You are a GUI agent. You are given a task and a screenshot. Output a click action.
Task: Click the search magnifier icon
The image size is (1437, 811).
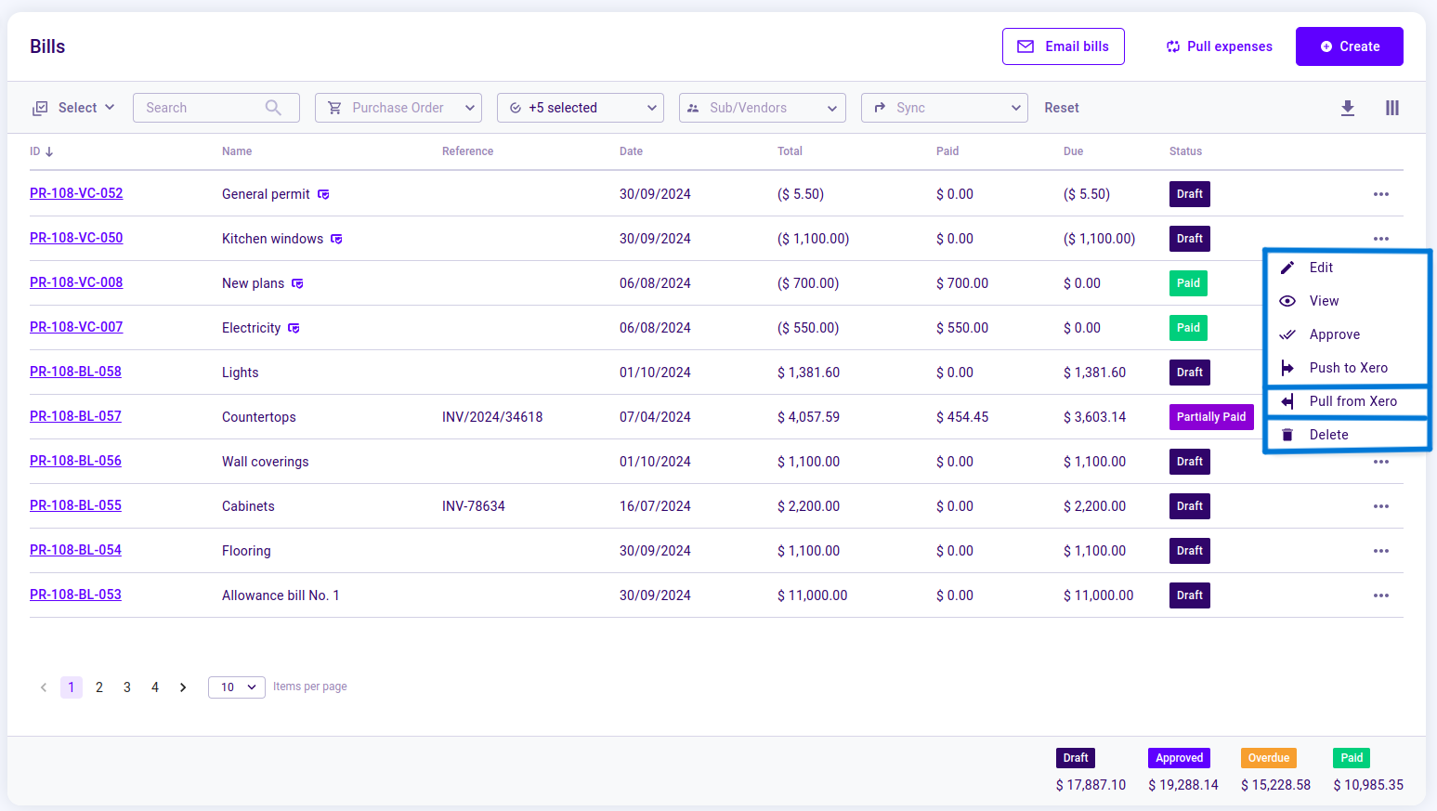click(273, 108)
